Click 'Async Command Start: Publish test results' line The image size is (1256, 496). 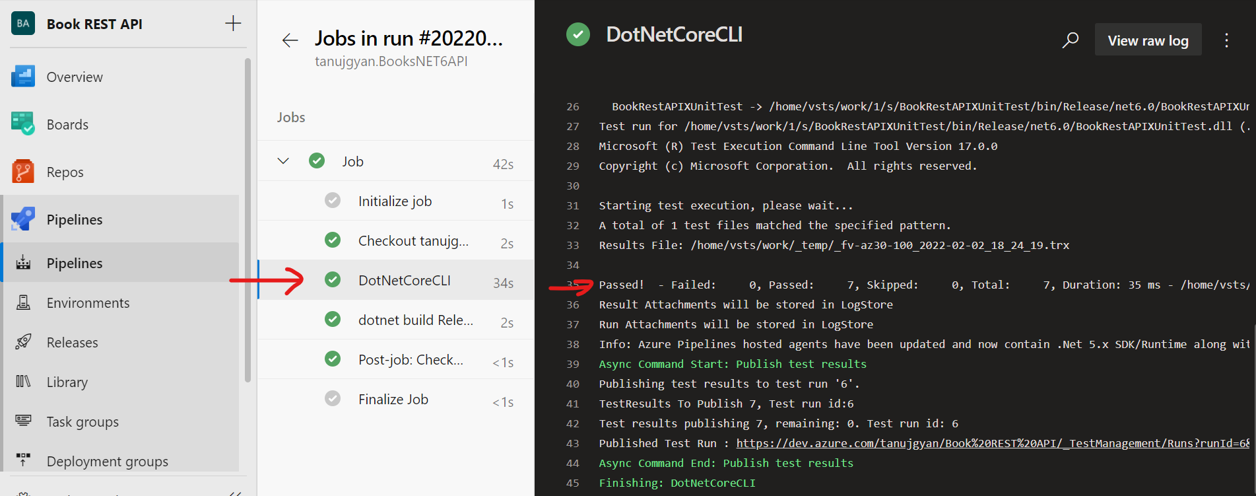pos(733,364)
